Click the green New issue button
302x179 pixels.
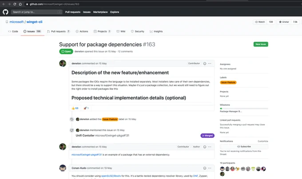click(x=261, y=44)
